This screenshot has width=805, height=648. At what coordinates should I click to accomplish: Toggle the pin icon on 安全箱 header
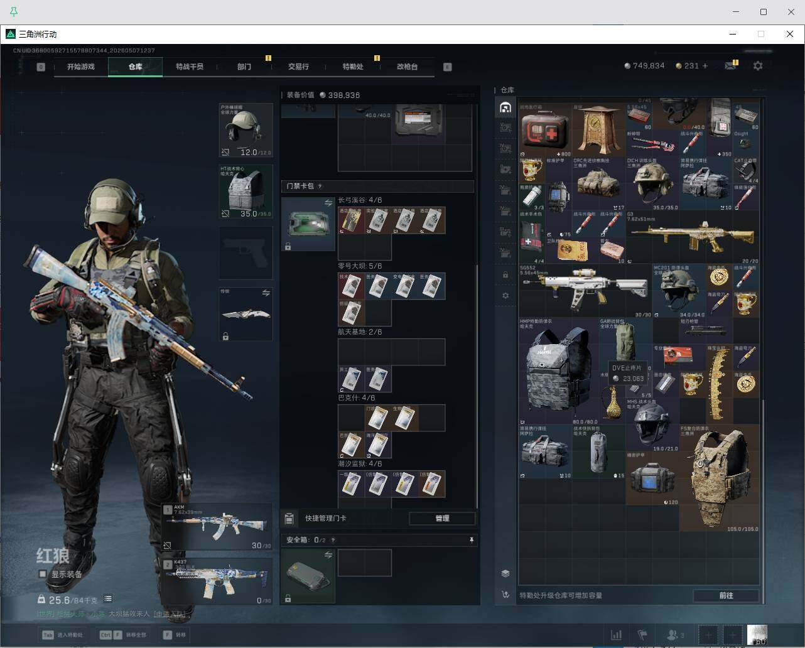472,540
